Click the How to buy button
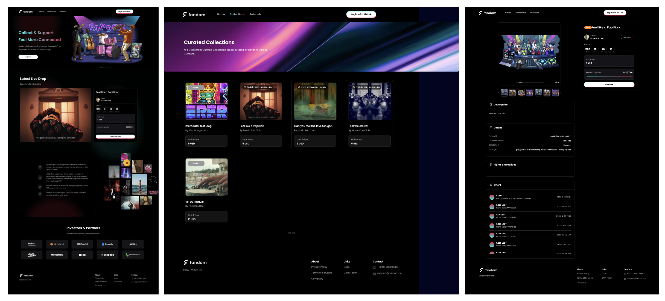This screenshot has height=301, width=665. tap(628, 37)
